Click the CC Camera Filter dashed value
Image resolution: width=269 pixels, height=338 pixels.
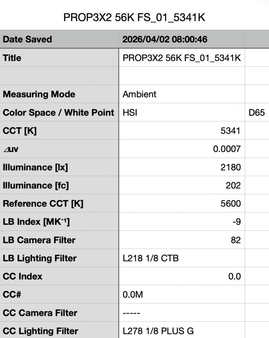132,313
